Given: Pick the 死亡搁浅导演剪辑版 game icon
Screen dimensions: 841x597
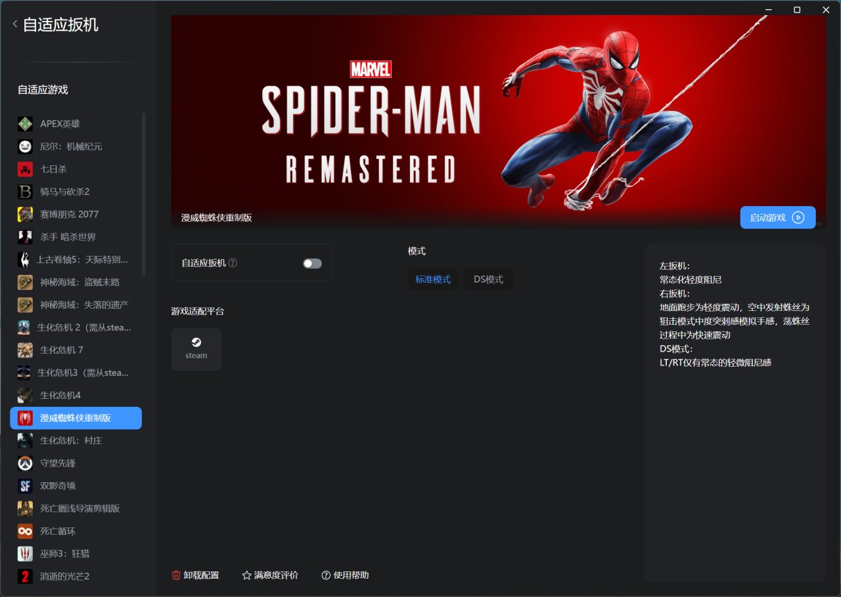Looking at the screenshot, I should (25, 508).
